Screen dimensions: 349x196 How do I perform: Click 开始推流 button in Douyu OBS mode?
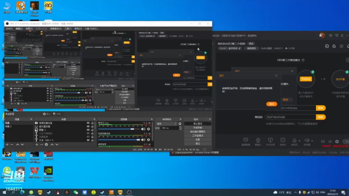coord(306,79)
